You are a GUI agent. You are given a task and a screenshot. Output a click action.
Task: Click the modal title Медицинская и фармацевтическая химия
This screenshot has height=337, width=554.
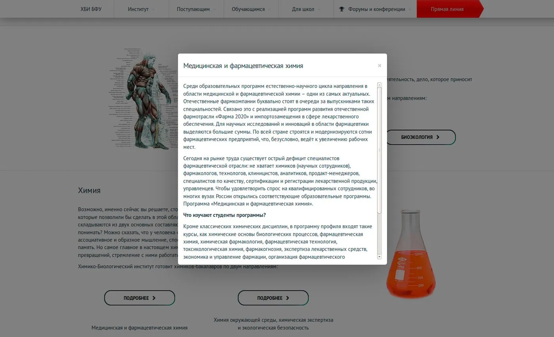tap(243, 66)
